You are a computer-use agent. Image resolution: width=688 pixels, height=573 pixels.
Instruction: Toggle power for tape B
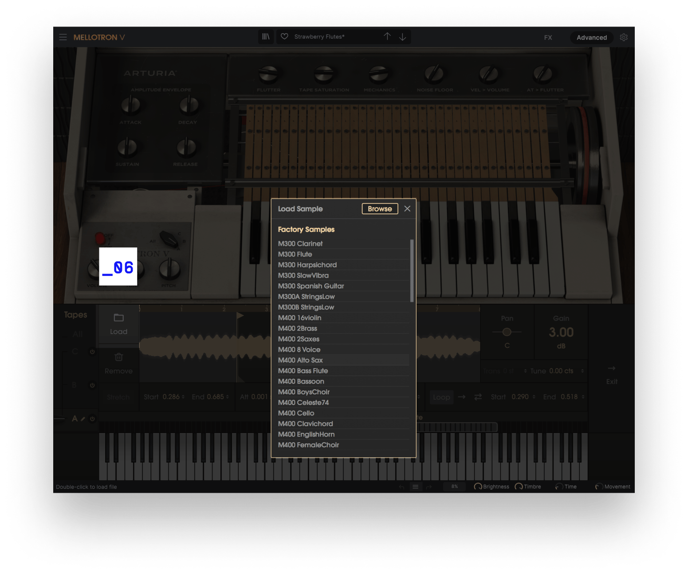tap(92, 385)
